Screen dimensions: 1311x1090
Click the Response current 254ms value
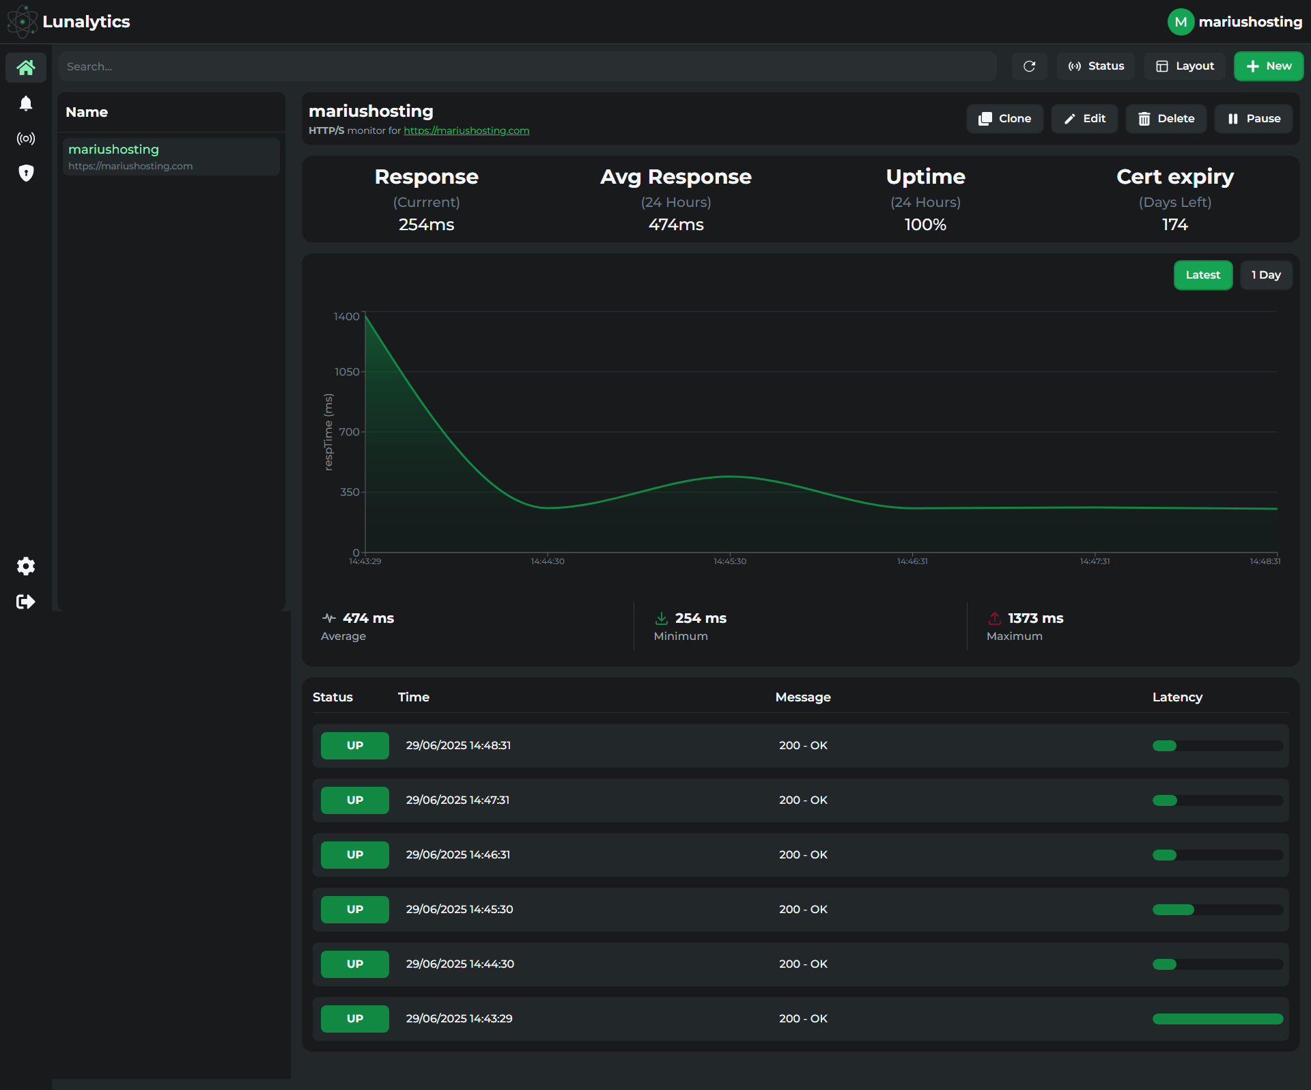point(426,225)
